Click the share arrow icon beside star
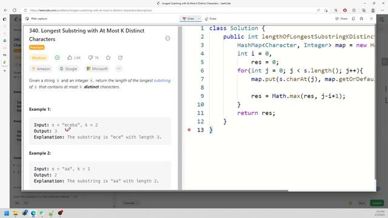Screen dimensions: 388x218 point(120,58)
